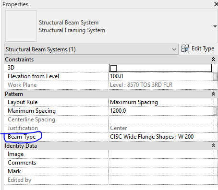The image size is (218, 190).
Task: Open the type selector dropdown arrow
Action: pyautogui.click(x=215, y=26)
